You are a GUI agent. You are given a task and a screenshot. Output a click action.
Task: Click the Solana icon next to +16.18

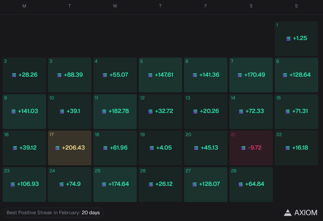click(287, 148)
